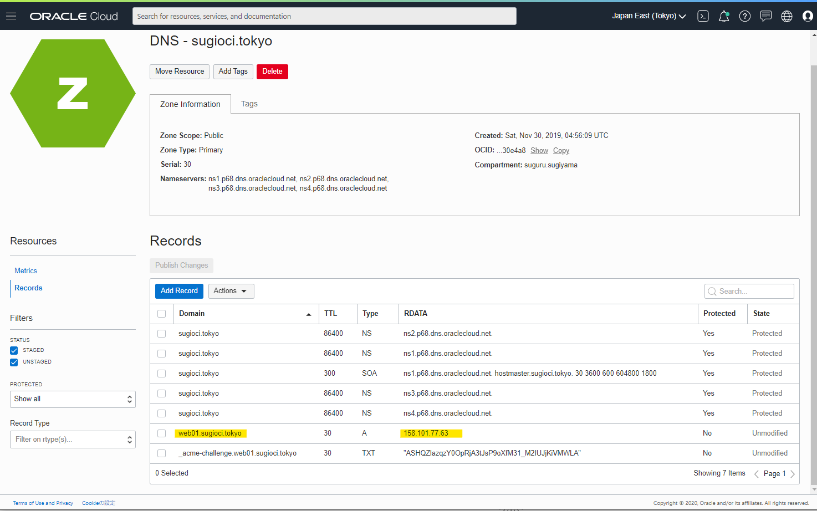Click the Add Record button
The height and width of the screenshot is (511, 817).
[179, 291]
